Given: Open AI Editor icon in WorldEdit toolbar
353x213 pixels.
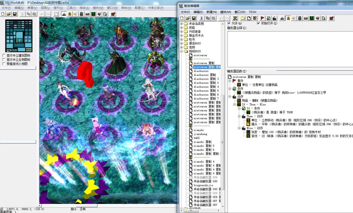Looking at the screenshot, I should click(94, 14).
